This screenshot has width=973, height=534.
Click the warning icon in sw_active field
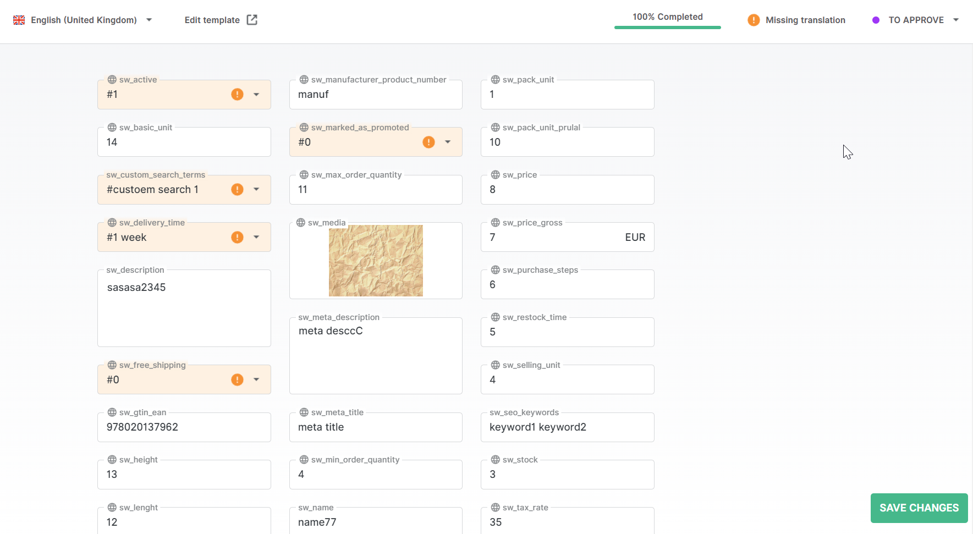(x=237, y=95)
